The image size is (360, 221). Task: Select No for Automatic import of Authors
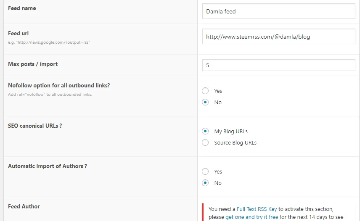click(x=205, y=183)
